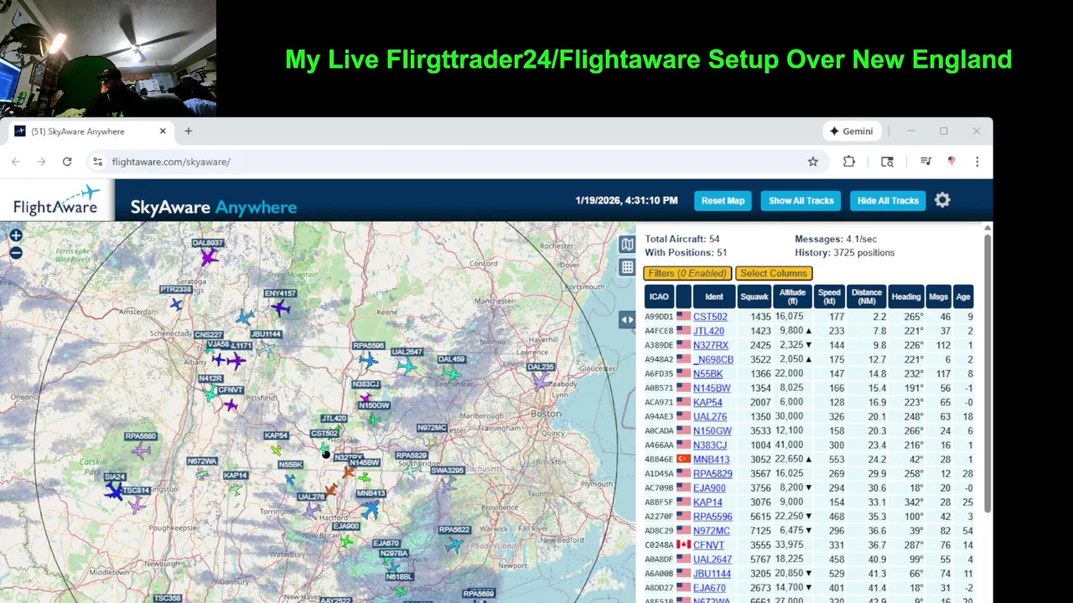Open SkyAware settings gear icon

coord(942,200)
